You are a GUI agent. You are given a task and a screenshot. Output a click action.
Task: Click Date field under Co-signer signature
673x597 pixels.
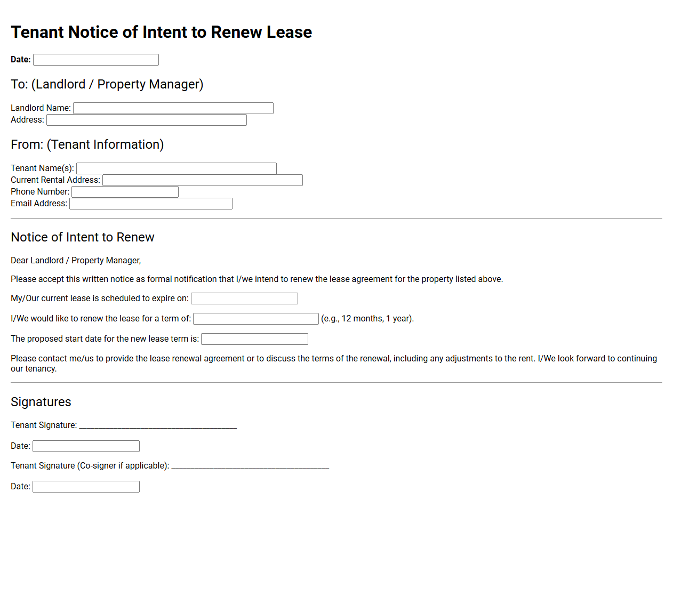86,487
